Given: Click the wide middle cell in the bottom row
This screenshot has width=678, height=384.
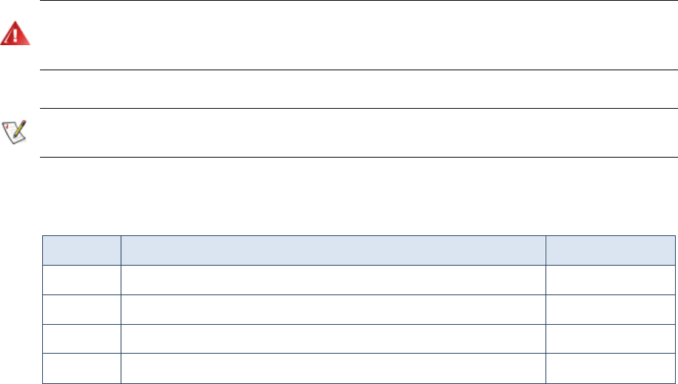Looking at the screenshot, I should [333, 368].
